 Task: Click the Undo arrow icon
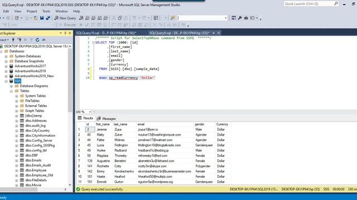click(x=134, y=18)
